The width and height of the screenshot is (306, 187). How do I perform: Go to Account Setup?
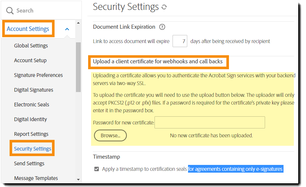(x=30, y=60)
